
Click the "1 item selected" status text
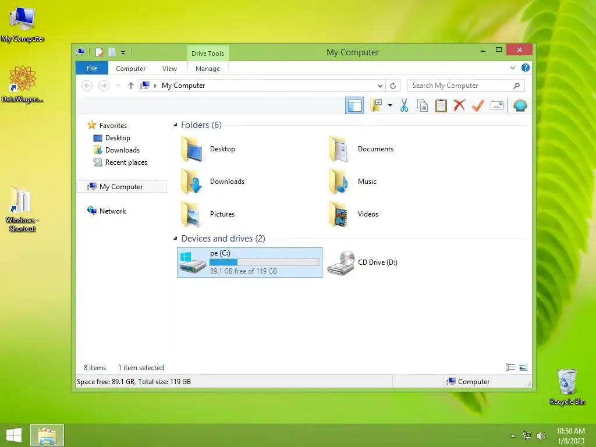141,368
